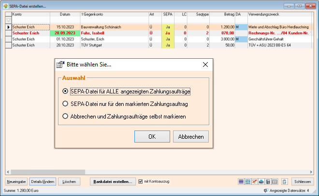The image size is (319, 196).
Task: Click the info icon next to Angezeigte Datensätze
Action: tap(266, 191)
